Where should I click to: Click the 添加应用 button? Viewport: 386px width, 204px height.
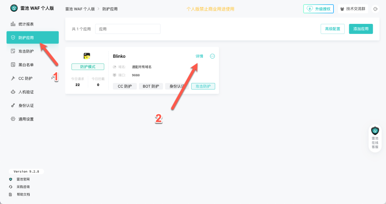(361, 29)
